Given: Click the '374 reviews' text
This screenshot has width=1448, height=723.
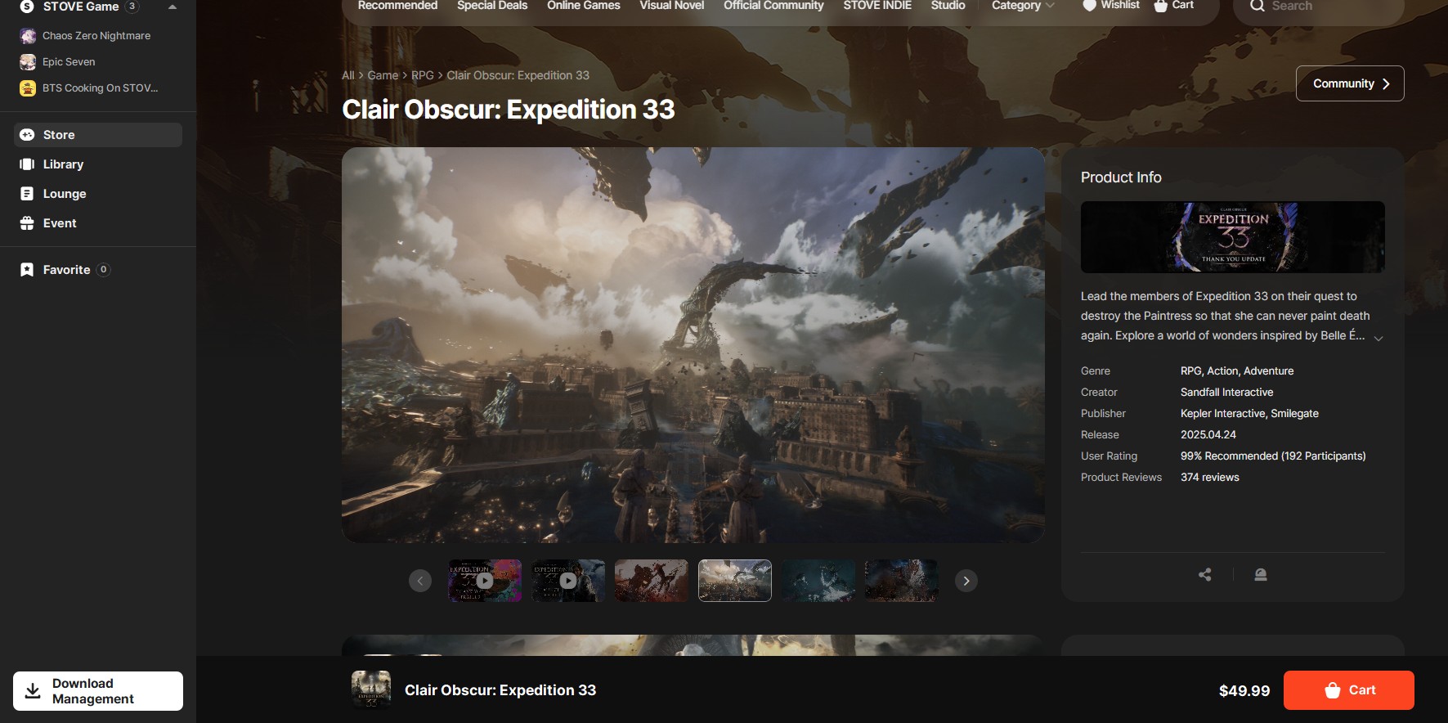Looking at the screenshot, I should click(1210, 478).
